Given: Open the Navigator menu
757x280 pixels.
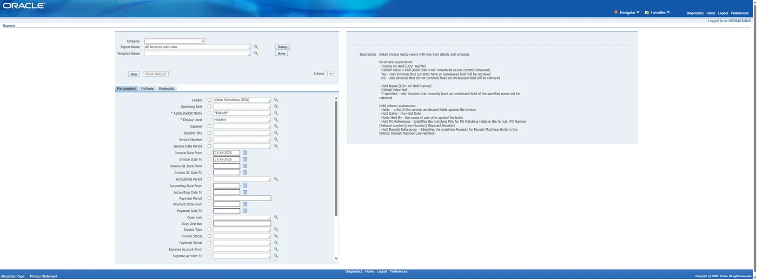Looking at the screenshot, I should [x=627, y=12].
